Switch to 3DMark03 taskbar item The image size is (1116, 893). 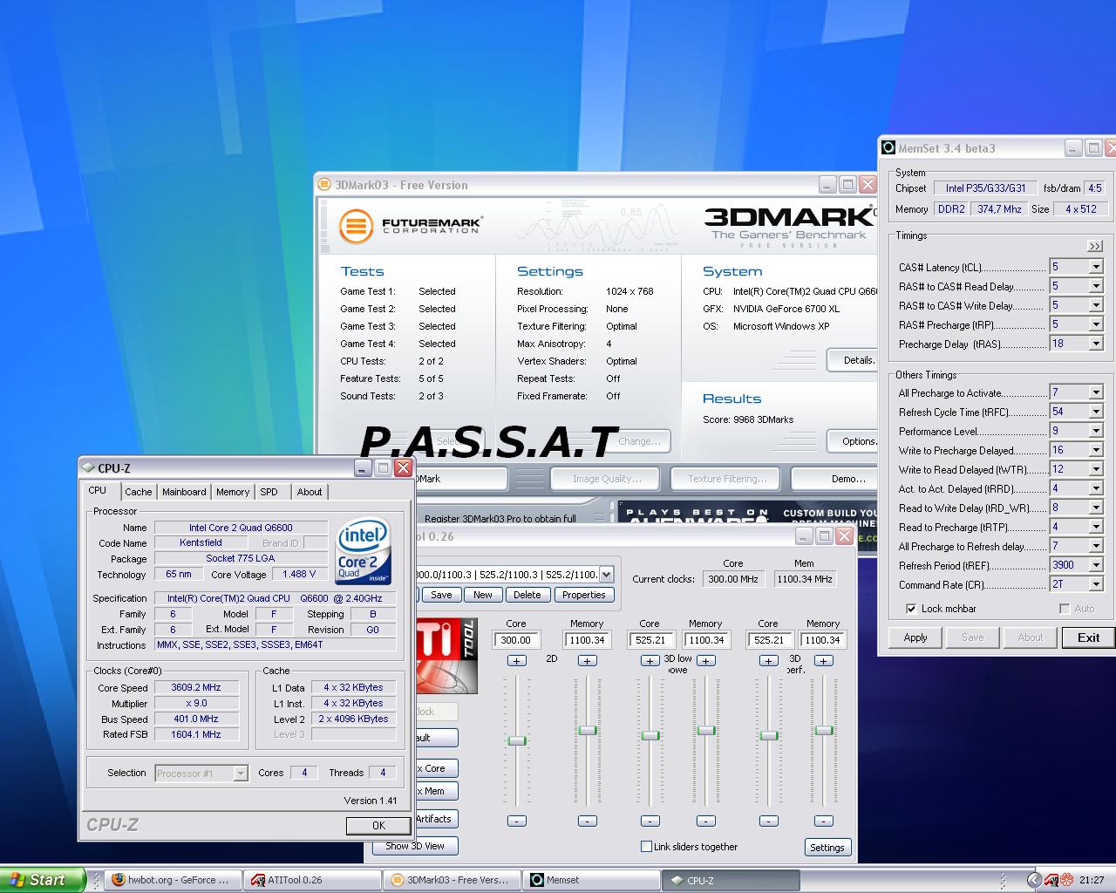click(450, 880)
